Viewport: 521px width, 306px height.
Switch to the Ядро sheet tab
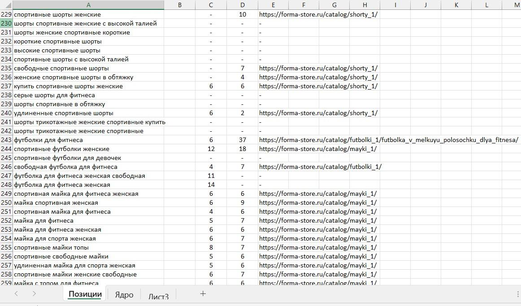[x=124, y=295]
